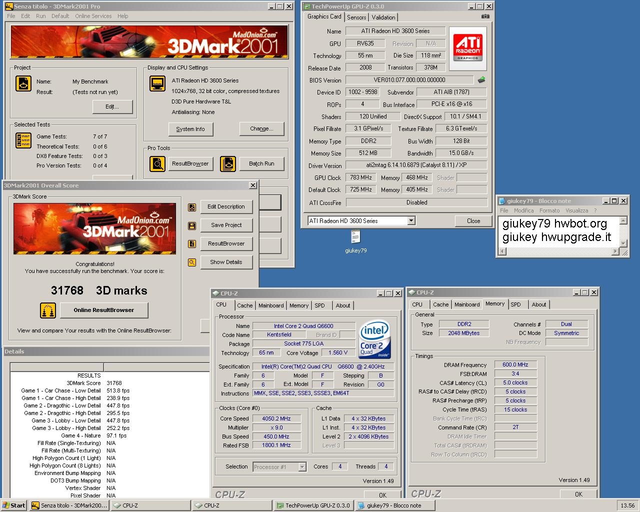The image size is (640, 512).
Task: Click the text area in Blocco note
Action: (559, 231)
